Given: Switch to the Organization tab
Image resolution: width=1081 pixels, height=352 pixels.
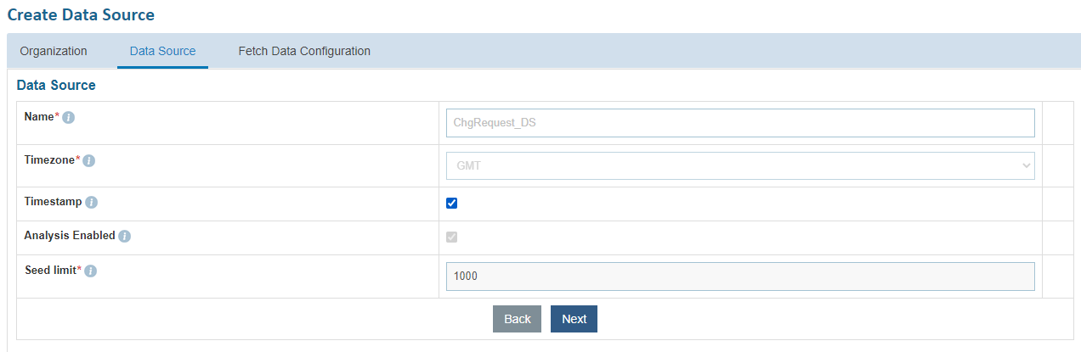Looking at the screenshot, I should pyautogui.click(x=54, y=51).
